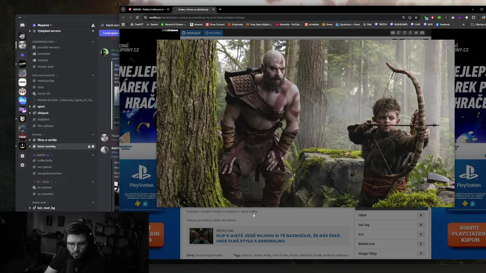Image resolution: width=486 pixels, height=273 pixels.
Task: Open KLIP K UJETÉ JÍZDĚ article link
Action: (278, 238)
